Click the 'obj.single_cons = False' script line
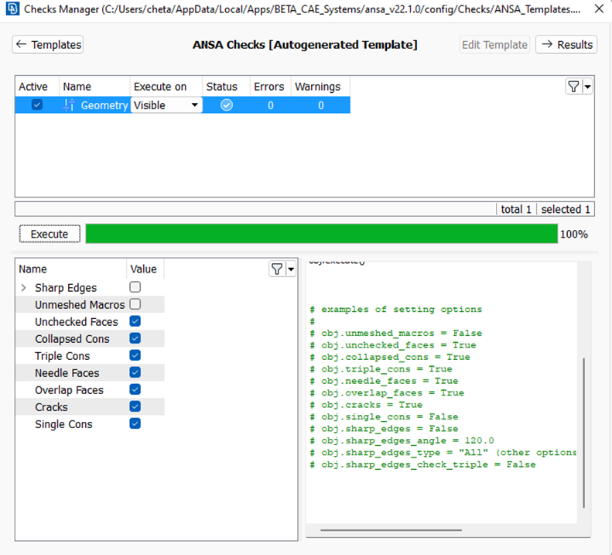The height and width of the screenshot is (555, 612). pos(384,416)
